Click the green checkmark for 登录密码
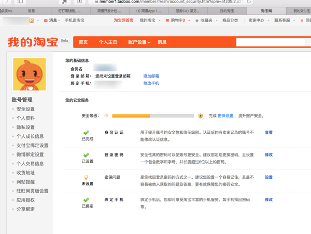 point(86,155)
